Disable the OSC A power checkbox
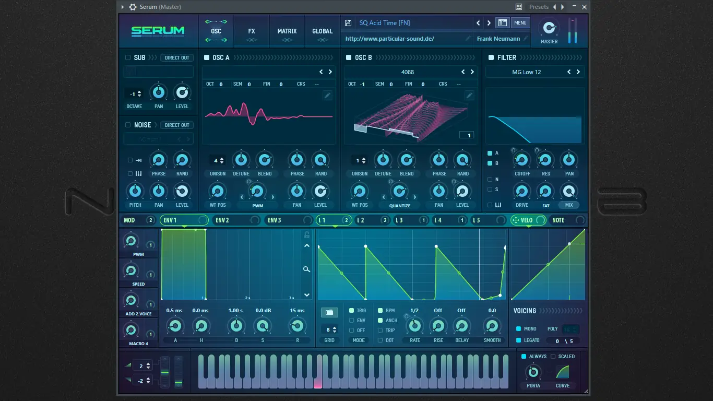Image resolution: width=713 pixels, height=401 pixels. coord(207,57)
